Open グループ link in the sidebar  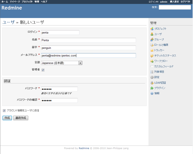[159, 39]
